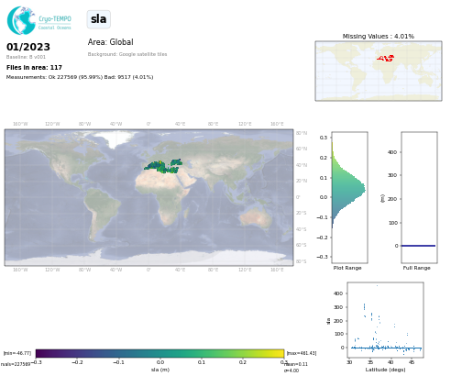Click the Missing Values world thumbnail map
This screenshot has width=451, height=376.
pyautogui.click(x=379, y=71)
